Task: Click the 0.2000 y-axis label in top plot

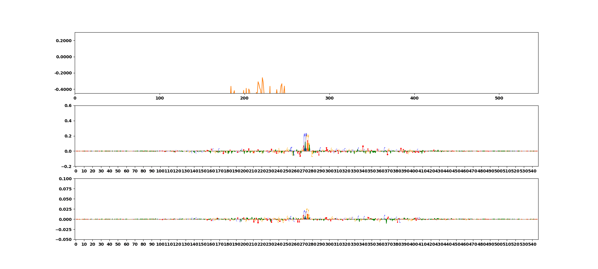Action: click(63, 41)
